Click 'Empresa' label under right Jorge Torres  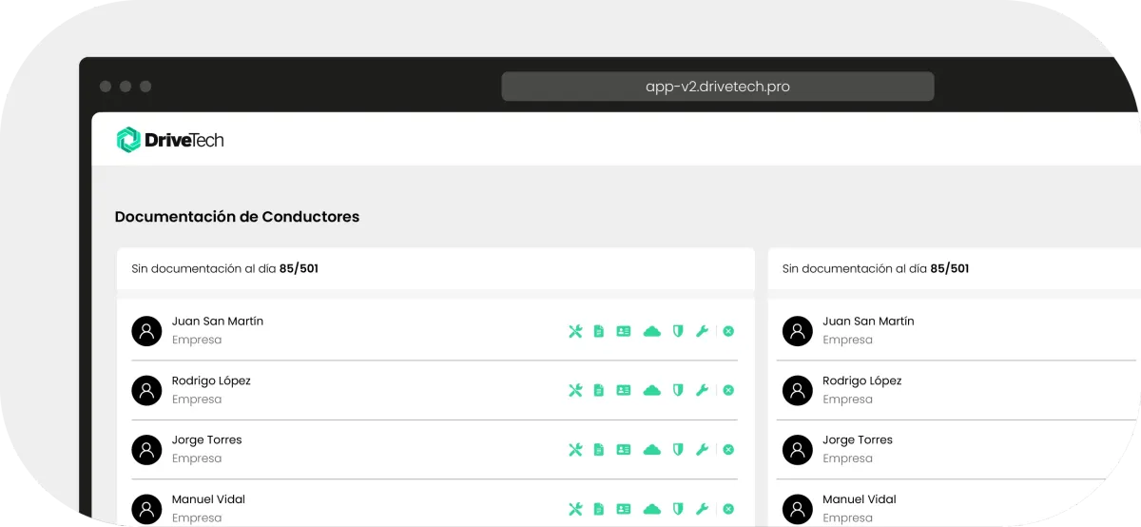[x=848, y=459]
